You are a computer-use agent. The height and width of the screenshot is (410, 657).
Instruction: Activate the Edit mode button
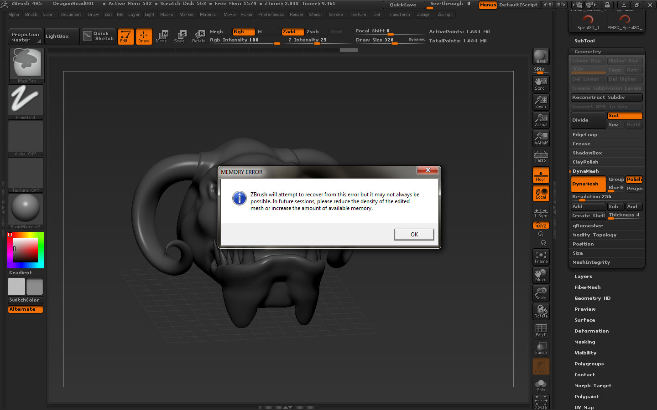point(125,36)
